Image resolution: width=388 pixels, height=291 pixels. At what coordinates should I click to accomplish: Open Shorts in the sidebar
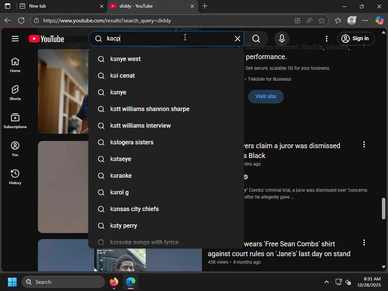[15, 93]
